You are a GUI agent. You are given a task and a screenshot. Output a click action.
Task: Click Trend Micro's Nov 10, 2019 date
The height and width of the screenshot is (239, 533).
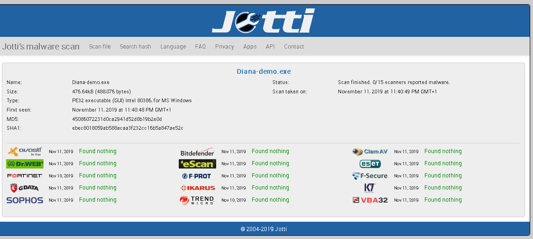(234, 200)
